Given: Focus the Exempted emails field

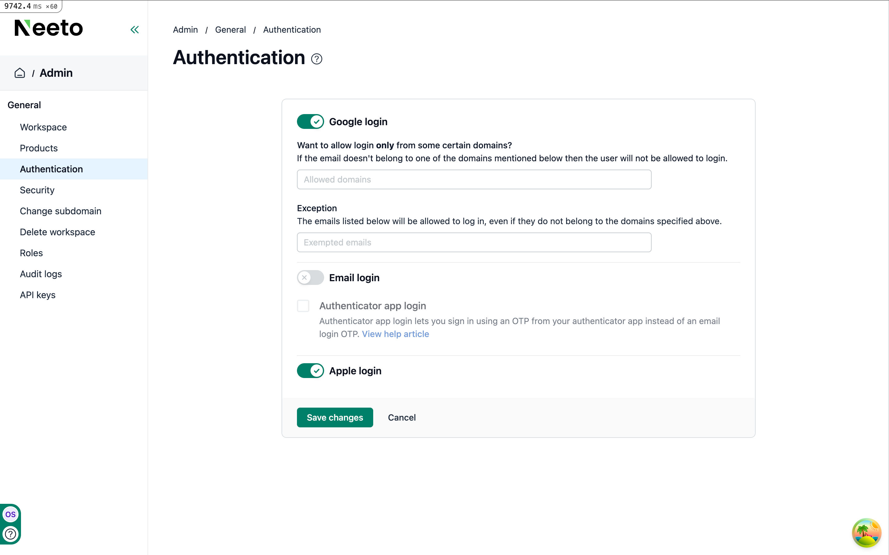Looking at the screenshot, I should [474, 242].
